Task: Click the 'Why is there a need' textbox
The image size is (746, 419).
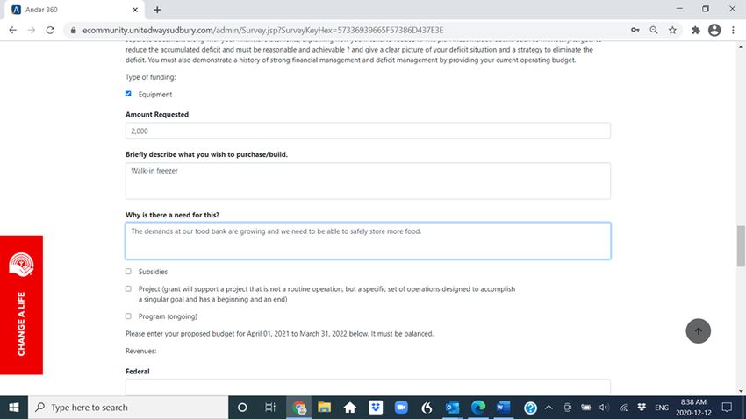Action: click(x=368, y=241)
